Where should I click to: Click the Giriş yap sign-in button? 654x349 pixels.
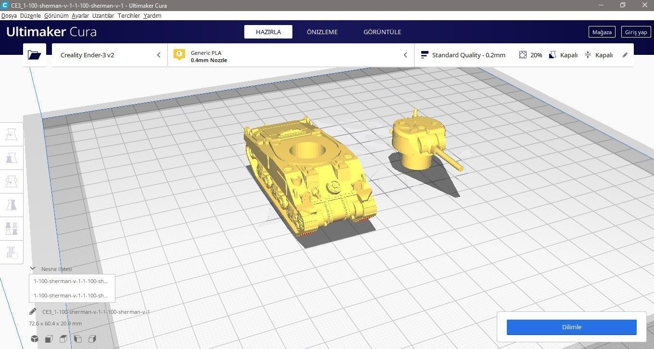tap(636, 32)
